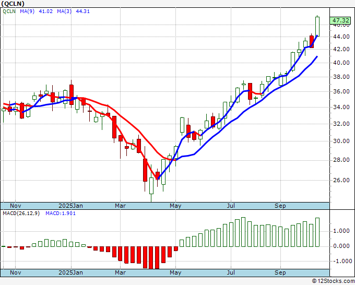Click Sep on the MACD panel axis
355x285 pixels.
pos(280,272)
